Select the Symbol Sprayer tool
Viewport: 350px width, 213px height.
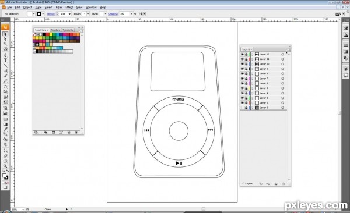click(5, 108)
